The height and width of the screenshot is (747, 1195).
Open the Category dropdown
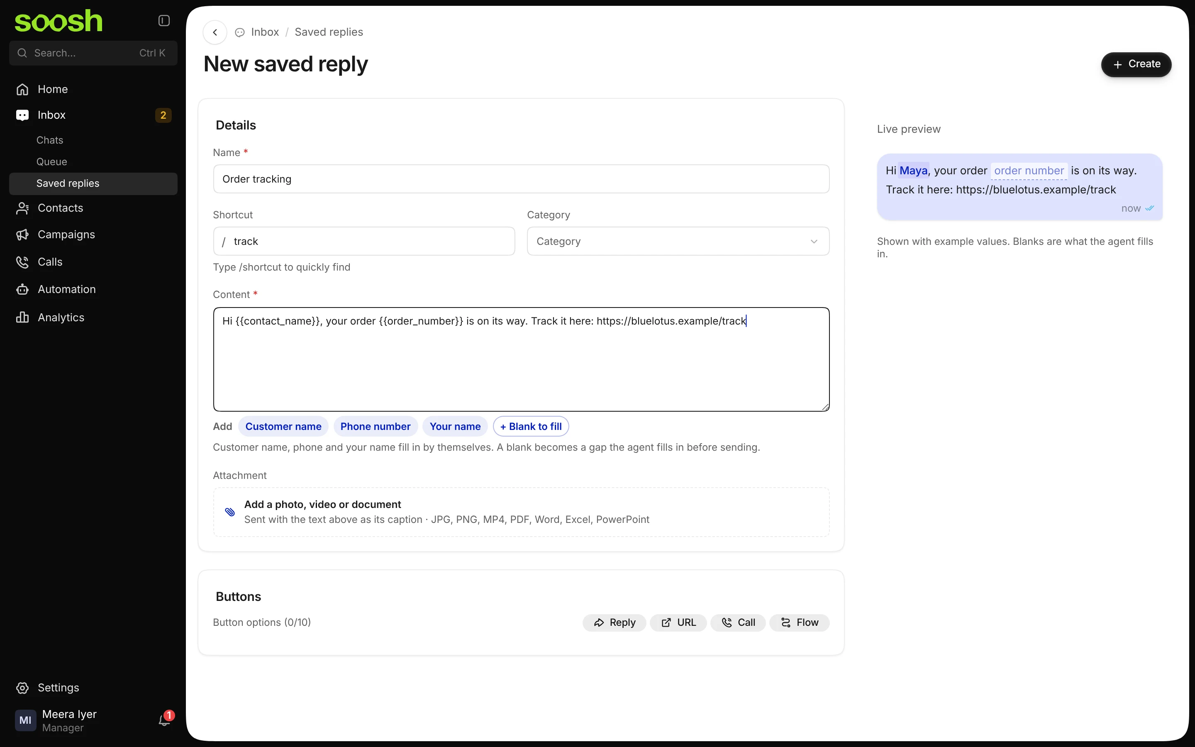pos(678,241)
